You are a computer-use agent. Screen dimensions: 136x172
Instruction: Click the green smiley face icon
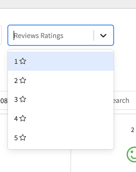pos(131,154)
